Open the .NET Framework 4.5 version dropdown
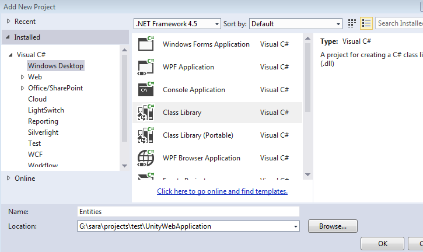Viewport: 423px width, 252px height. (x=177, y=24)
